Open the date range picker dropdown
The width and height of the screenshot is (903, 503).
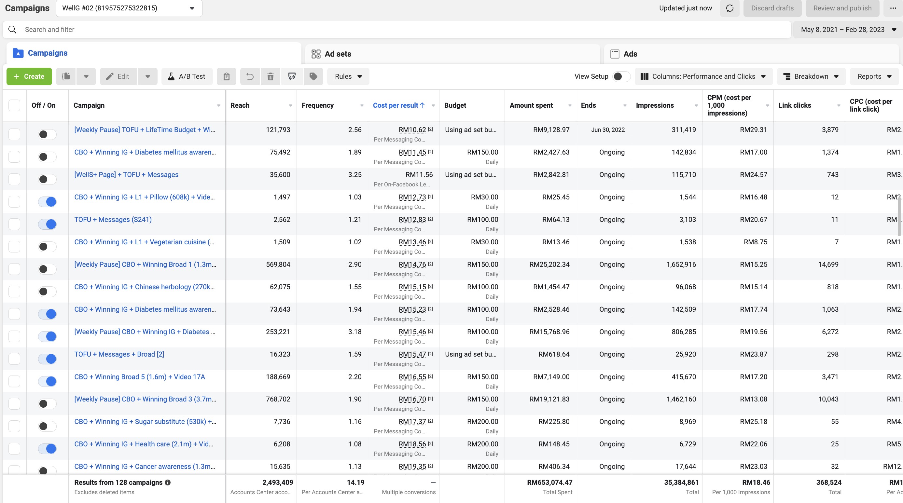pyautogui.click(x=848, y=29)
